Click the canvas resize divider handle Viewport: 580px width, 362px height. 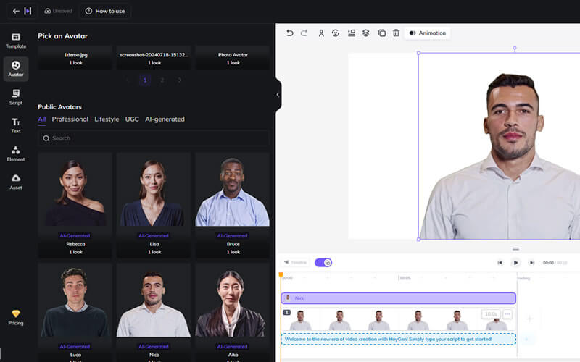tap(515, 249)
